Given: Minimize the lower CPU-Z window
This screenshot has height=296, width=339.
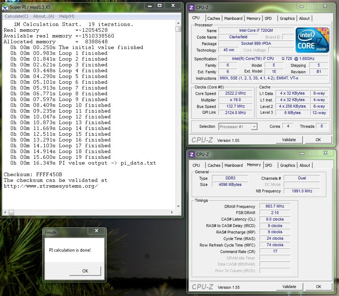Looking at the screenshot, I should coord(302,153).
